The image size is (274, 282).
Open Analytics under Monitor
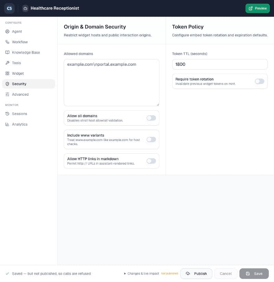(28, 124)
